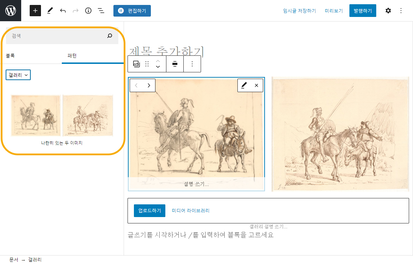Click 편집하기 Elementor edit button
413x264 pixels.
[x=132, y=11]
